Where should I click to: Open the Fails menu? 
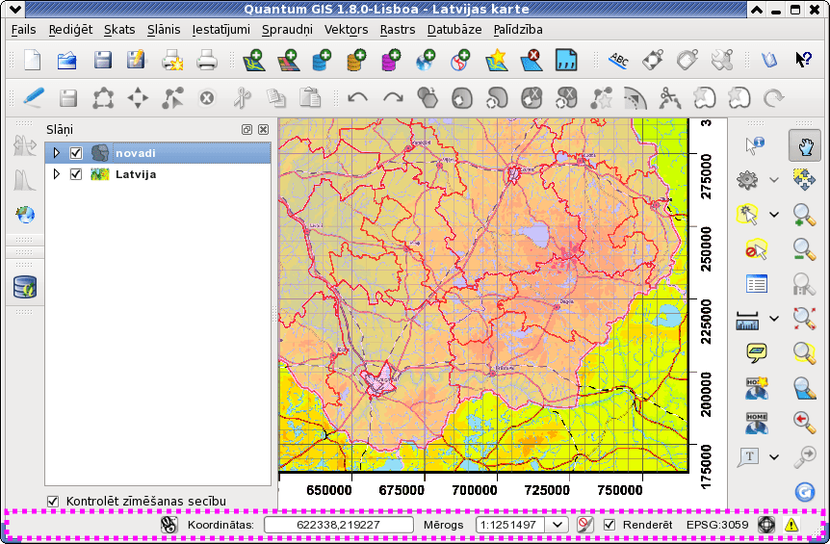point(24,30)
